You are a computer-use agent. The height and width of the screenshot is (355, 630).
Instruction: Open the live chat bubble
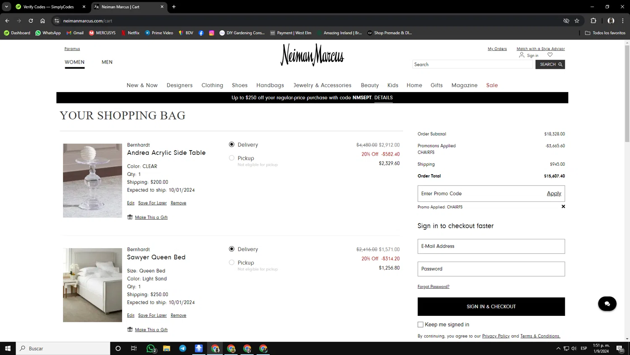pos(607,304)
